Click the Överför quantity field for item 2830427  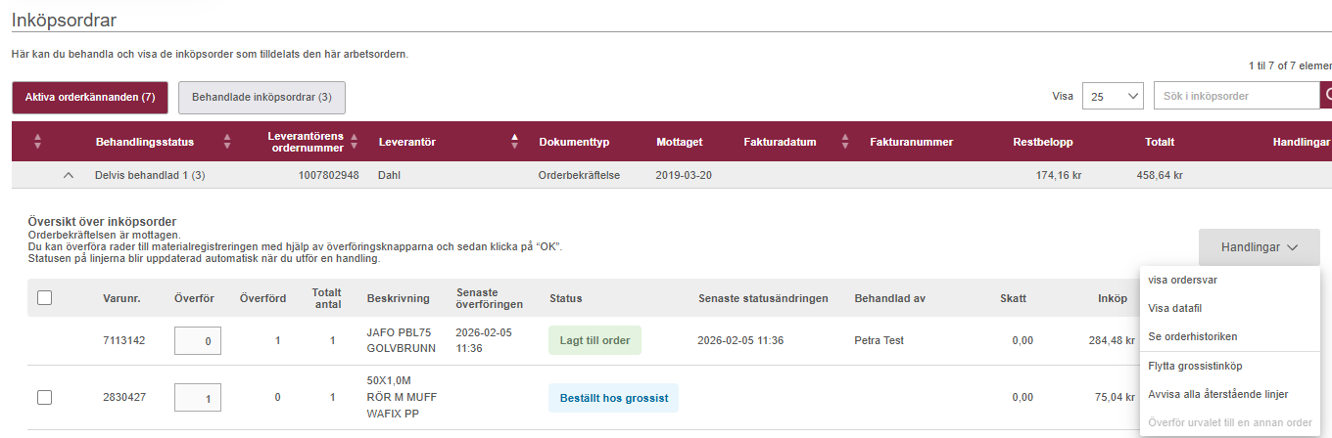pyautogui.click(x=198, y=398)
